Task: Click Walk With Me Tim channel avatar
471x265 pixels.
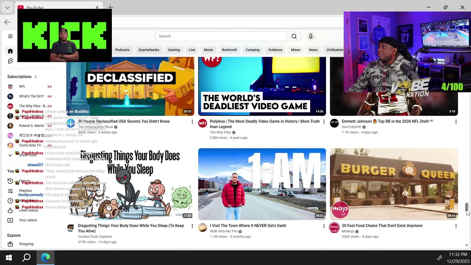Action: click(x=203, y=228)
